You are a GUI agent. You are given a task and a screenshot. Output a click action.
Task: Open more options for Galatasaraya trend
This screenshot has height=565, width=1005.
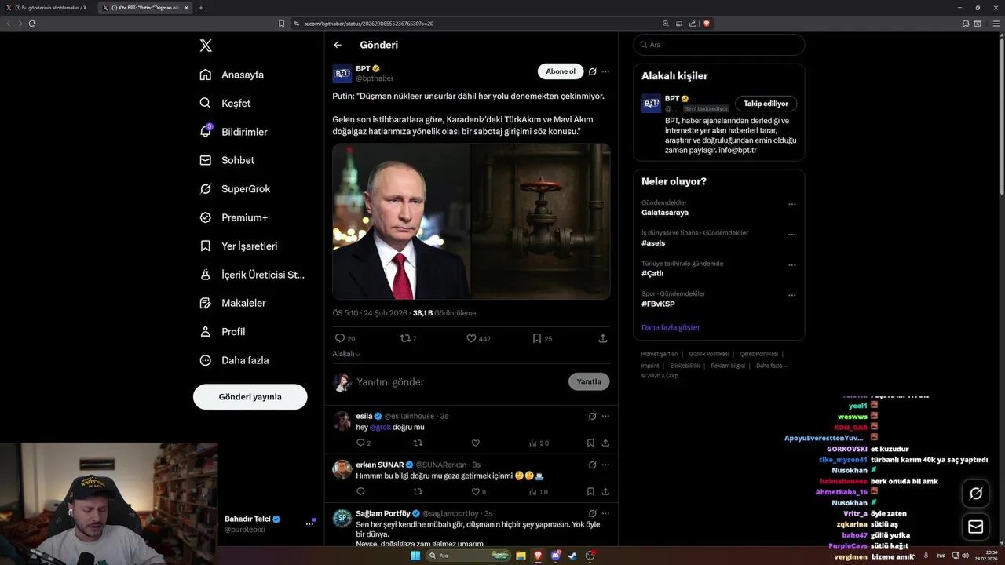pyautogui.click(x=791, y=204)
